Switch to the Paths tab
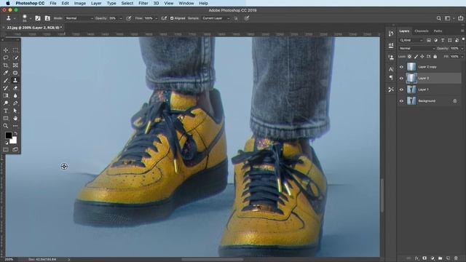 [438, 31]
